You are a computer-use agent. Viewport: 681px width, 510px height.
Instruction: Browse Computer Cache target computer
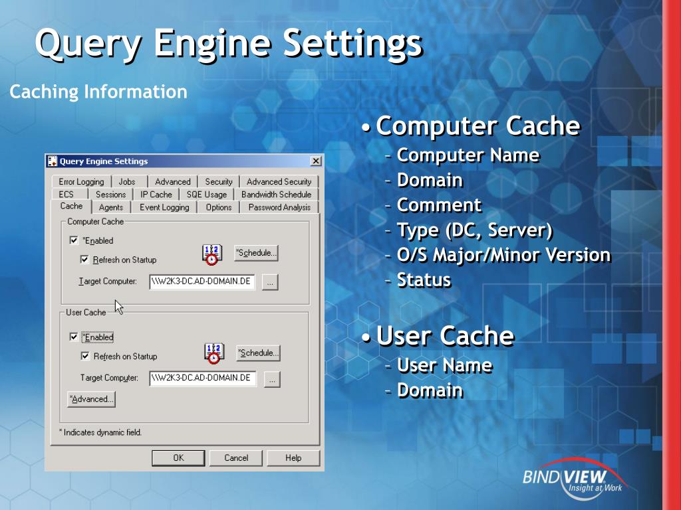click(270, 282)
